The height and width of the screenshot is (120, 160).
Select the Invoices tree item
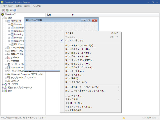coord(18,38)
